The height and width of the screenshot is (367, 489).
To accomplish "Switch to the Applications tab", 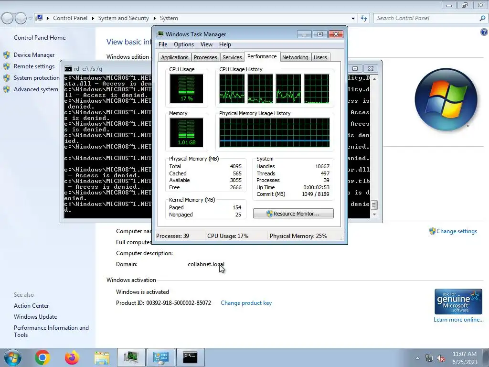I will click(174, 57).
